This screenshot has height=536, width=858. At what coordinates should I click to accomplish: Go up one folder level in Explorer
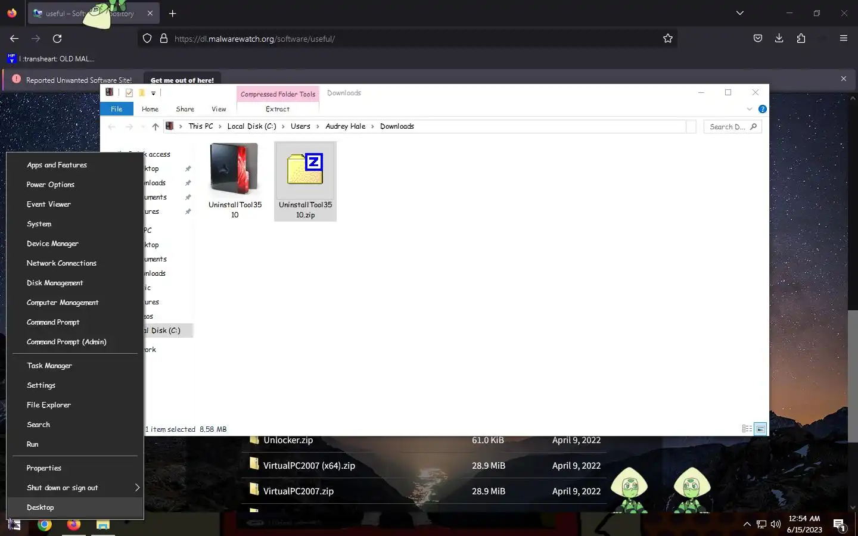click(156, 126)
